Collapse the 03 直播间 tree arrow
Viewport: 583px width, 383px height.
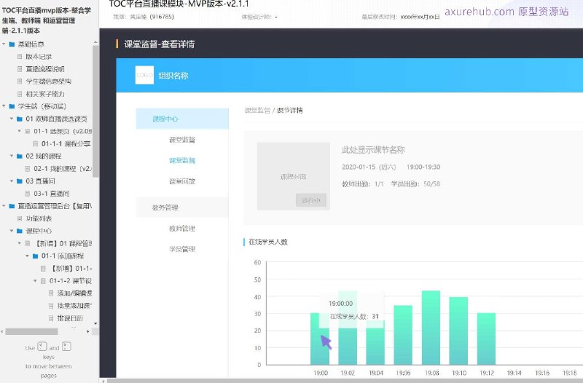coord(12,181)
